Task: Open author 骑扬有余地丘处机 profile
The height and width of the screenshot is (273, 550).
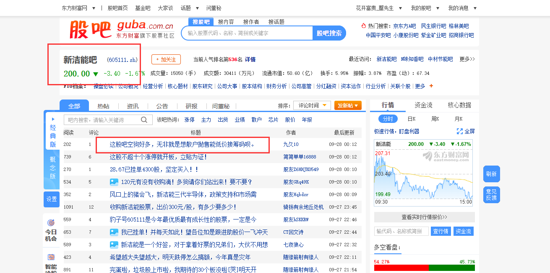Action: click(303, 207)
